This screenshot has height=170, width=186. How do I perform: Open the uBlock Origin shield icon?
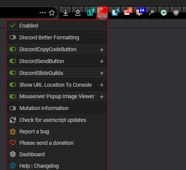[176, 13]
